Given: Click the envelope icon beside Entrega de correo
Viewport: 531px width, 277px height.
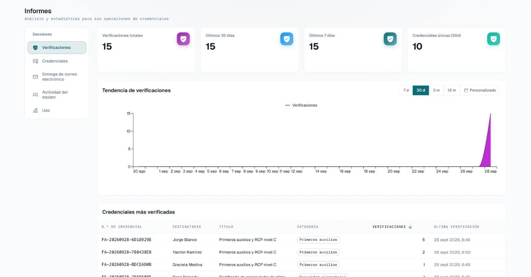Looking at the screenshot, I should 35,77.
